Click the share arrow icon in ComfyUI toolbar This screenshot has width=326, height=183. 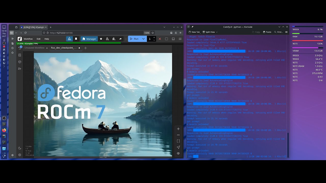pyautogui.click(x=120, y=39)
